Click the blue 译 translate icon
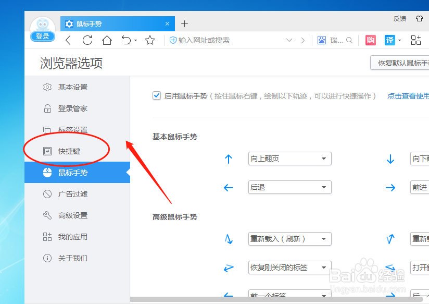This screenshot has height=304, width=429. point(389,40)
